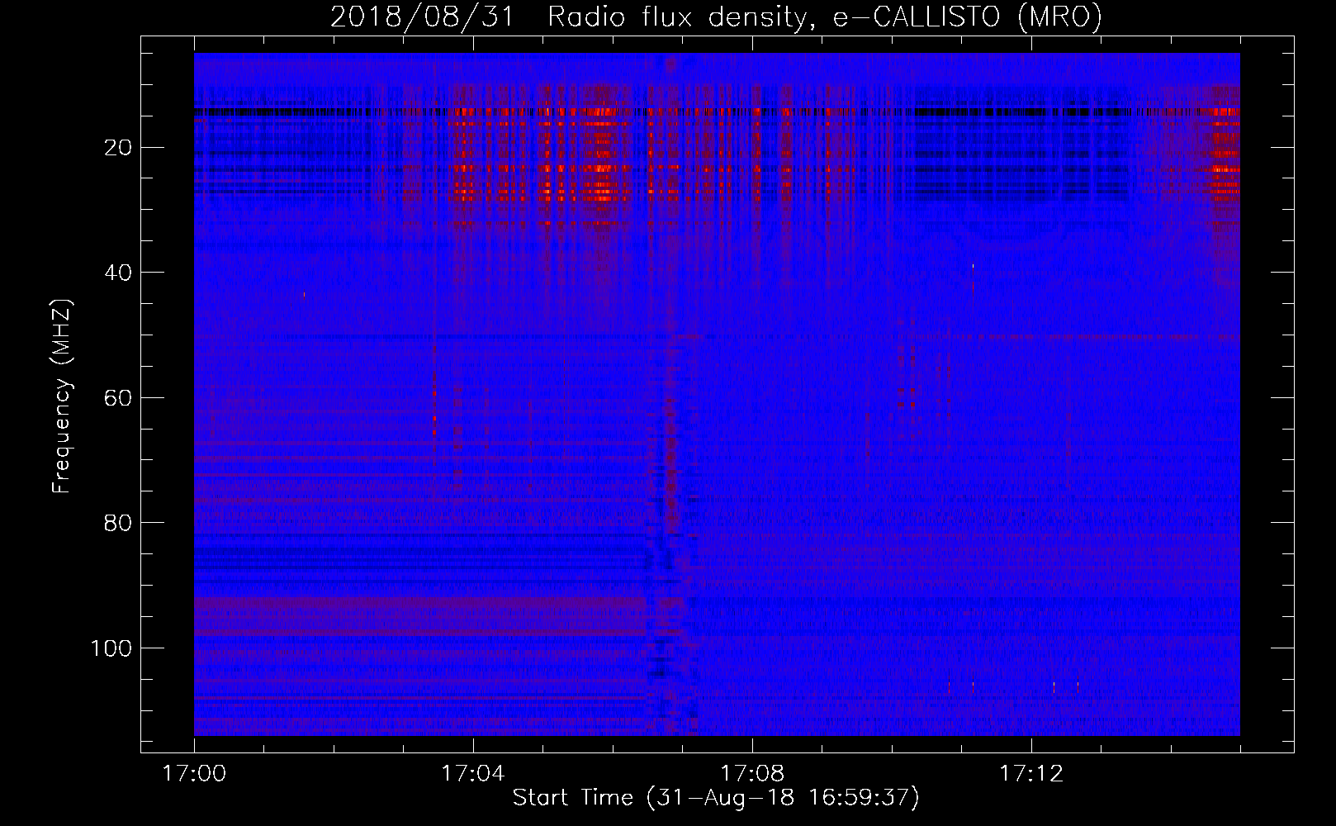Click the '80' frequency tick label

click(x=119, y=523)
